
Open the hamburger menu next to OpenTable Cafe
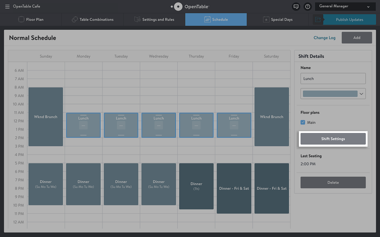click(x=7, y=7)
